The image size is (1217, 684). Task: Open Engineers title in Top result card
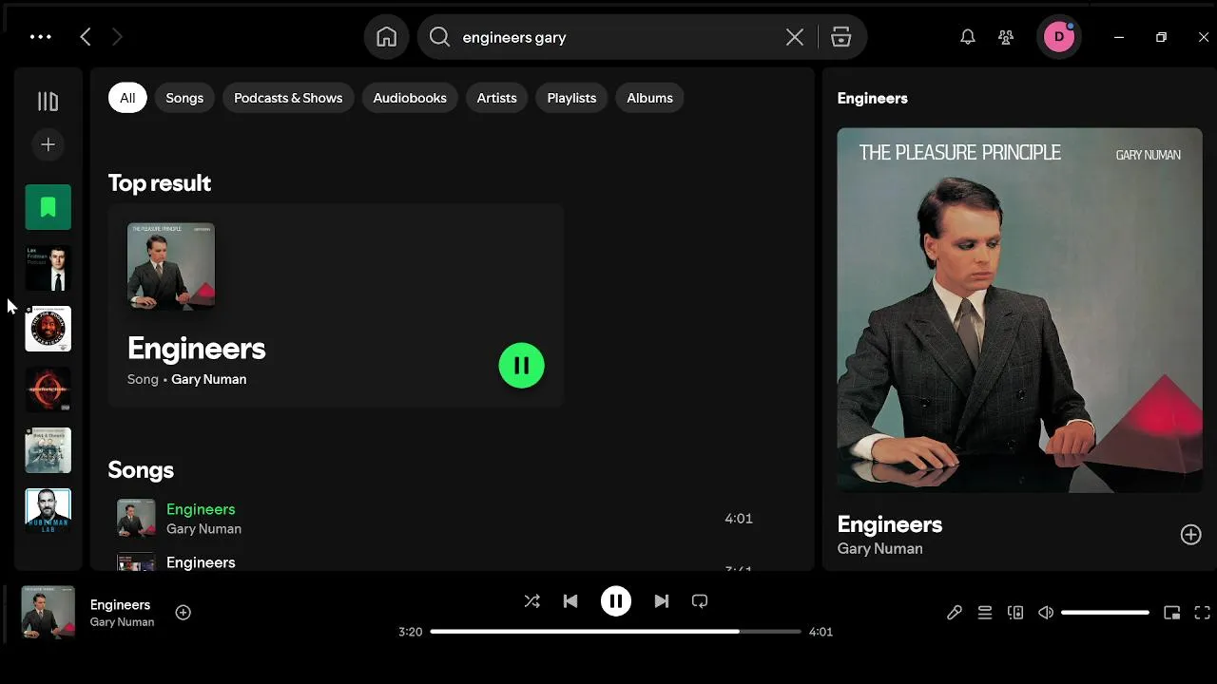pyautogui.click(x=197, y=349)
